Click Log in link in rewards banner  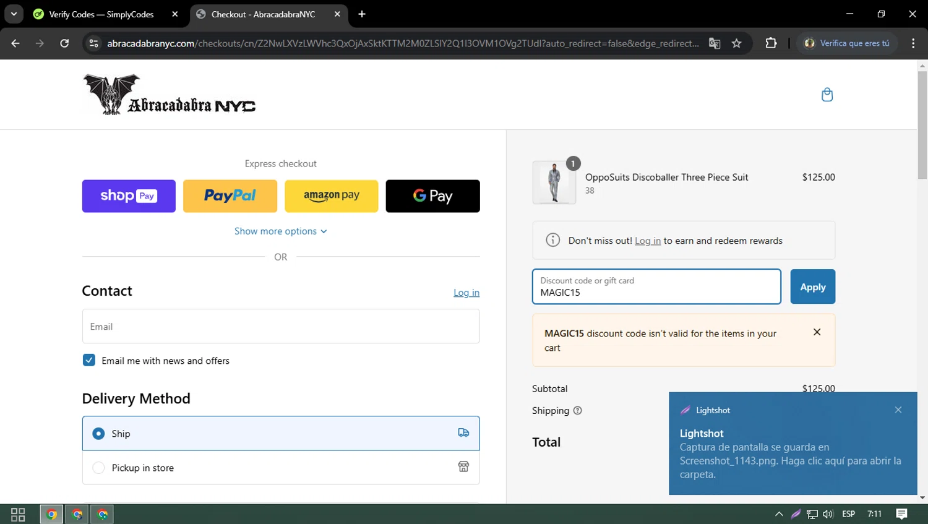point(648,241)
